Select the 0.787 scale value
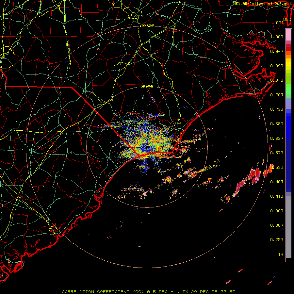The height and width of the screenshot is (294, 294). click(x=277, y=95)
